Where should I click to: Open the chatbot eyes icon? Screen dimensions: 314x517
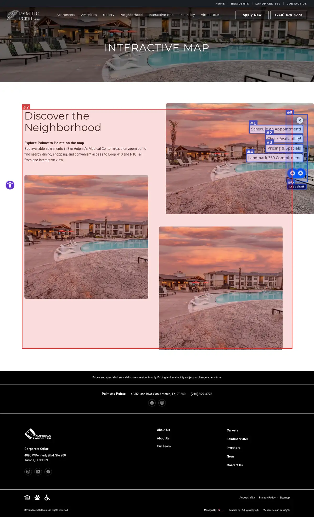[296, 173]
